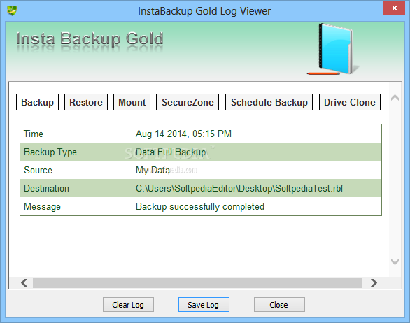Image resolution: width=410 pixels, height=323 pixels.
Task: Close the Log Viewer window via X
Action: pyautogui.click(x=395, y=8)
